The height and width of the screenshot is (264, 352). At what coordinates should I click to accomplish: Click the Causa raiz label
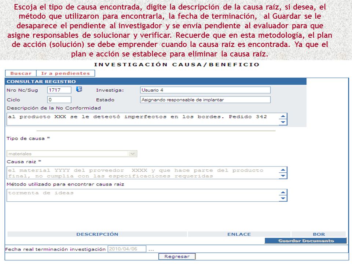[24, 162]
